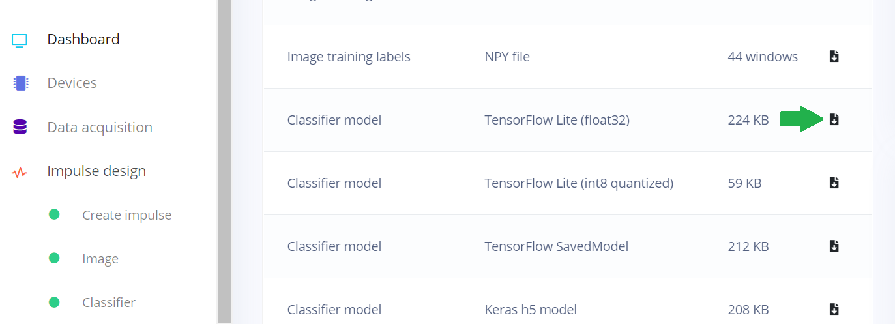Download the int8 quantized TensorFlow Lite model

click(x=834, y=183)
